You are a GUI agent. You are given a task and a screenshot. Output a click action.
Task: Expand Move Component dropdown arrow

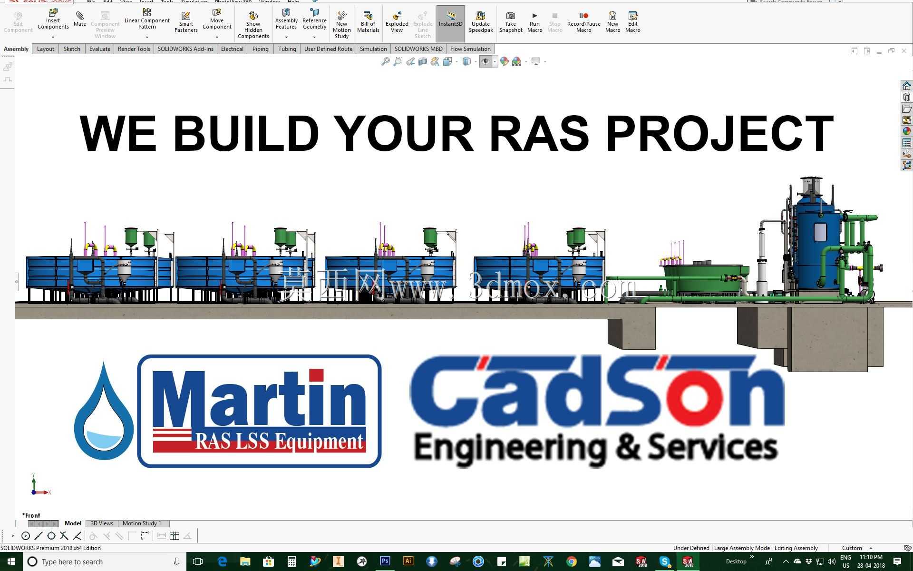tap(217, 37)
